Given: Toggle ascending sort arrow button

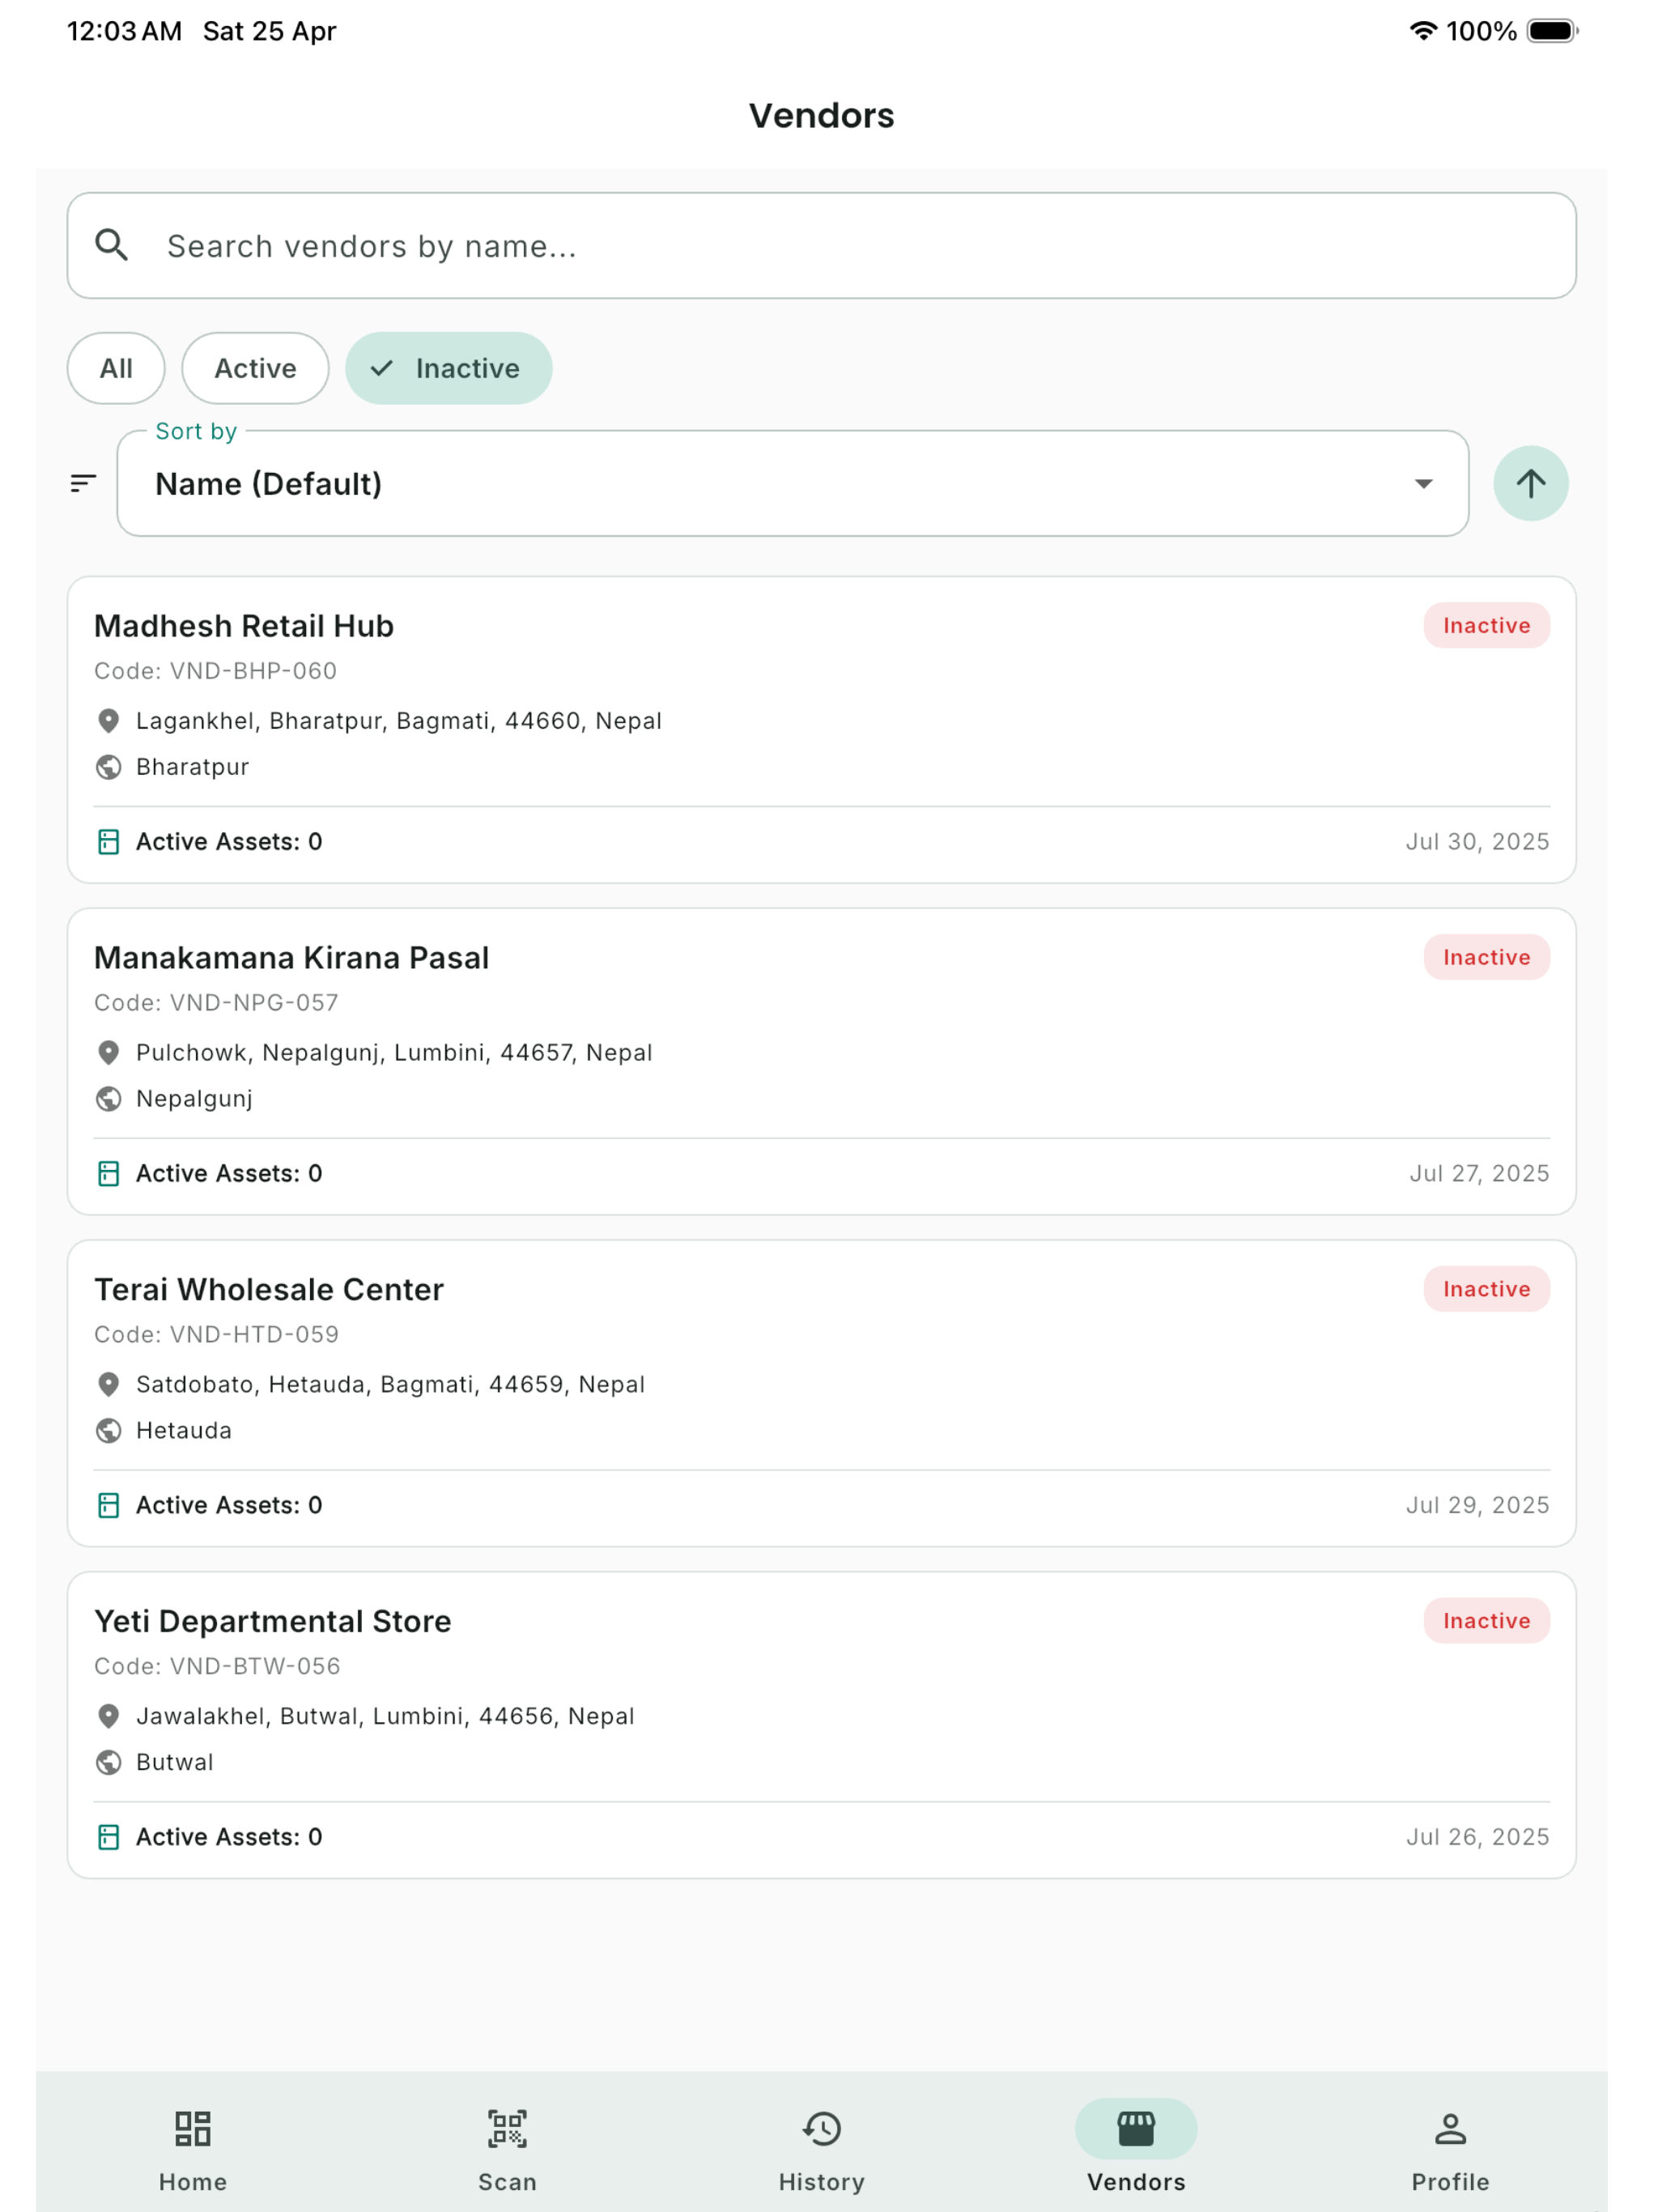Looking at the screenshot, I should [1530, 484].
